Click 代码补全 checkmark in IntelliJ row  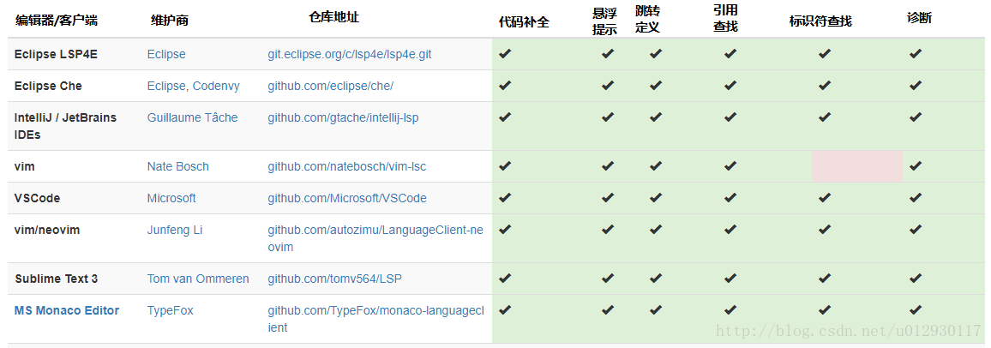[505, 117]
